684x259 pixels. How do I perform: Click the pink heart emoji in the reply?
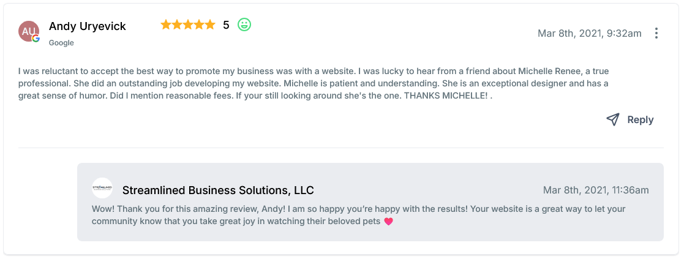click(x=388, y=222)
